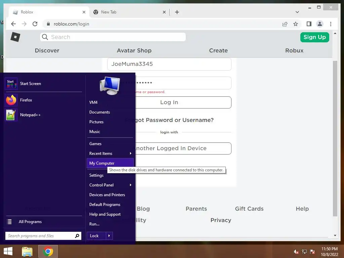Share this page icon in address bar
This screenshot has height=258, width=344.
tap(285, 24)
